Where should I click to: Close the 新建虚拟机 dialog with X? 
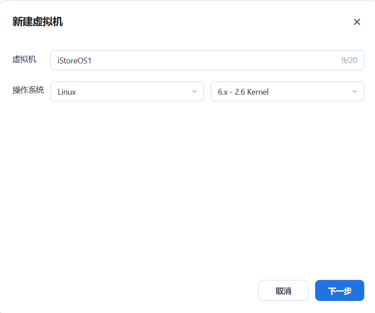tap(357, 22)
